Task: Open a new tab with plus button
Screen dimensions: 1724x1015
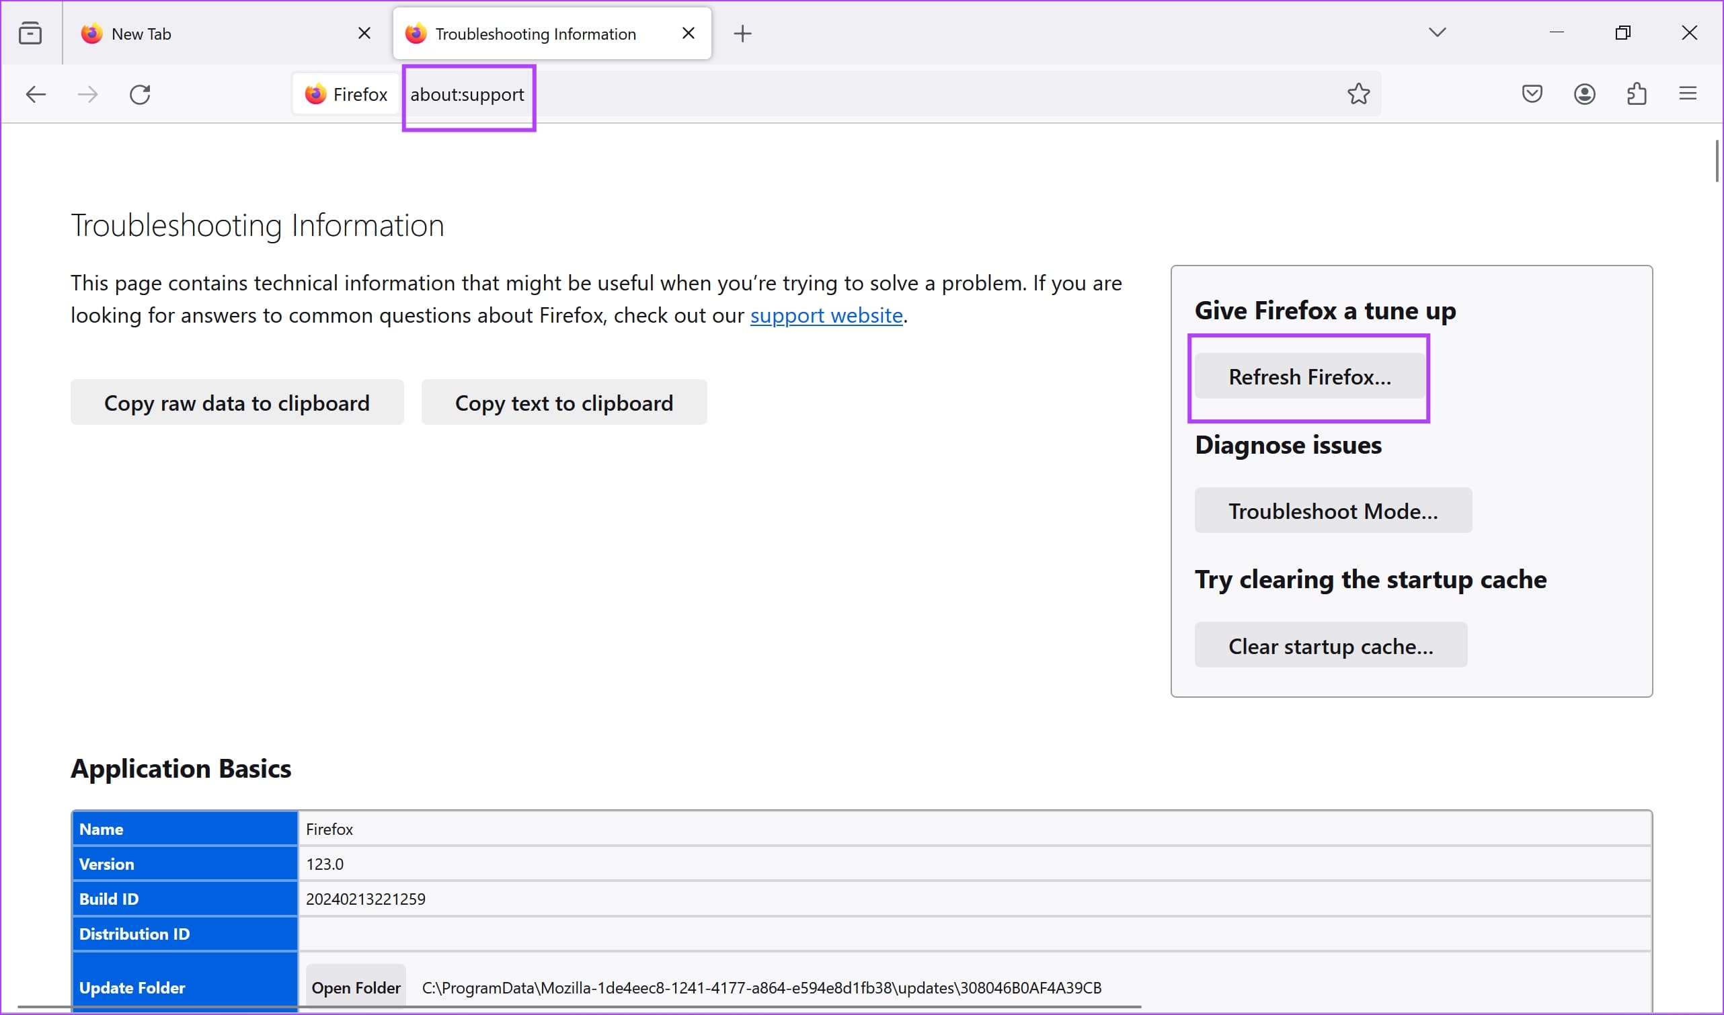Action: 742,33
